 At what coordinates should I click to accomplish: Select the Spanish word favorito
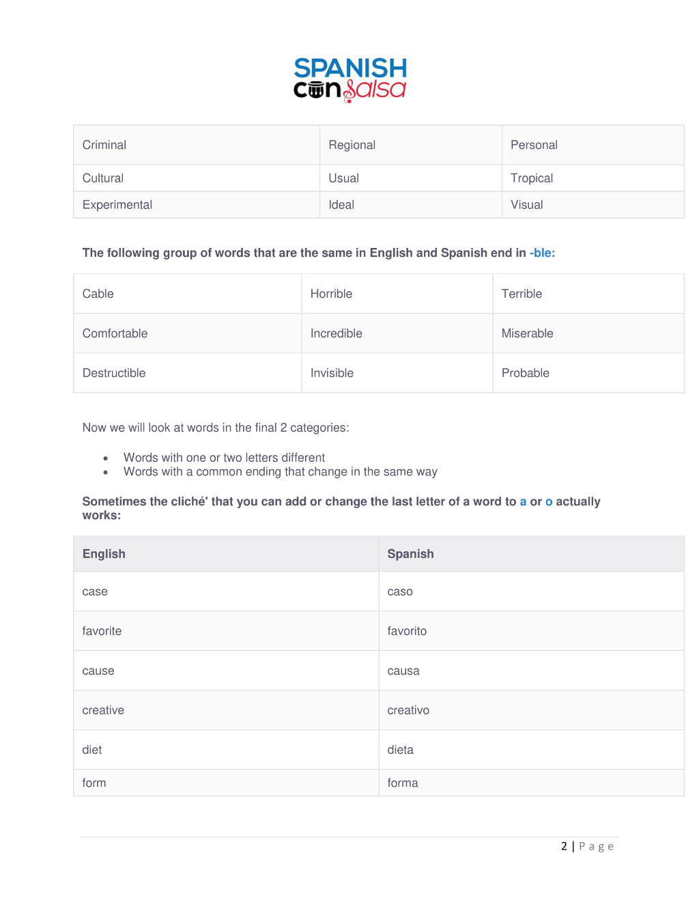[407, 631]
